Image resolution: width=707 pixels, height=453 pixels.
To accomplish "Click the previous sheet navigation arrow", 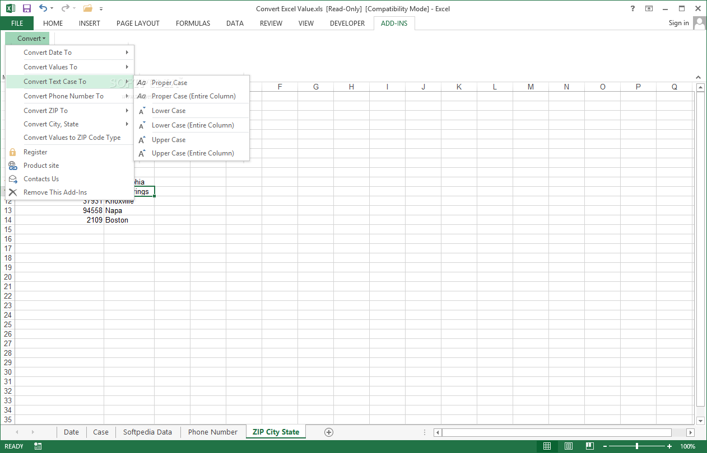I will (x=17, y=432).
